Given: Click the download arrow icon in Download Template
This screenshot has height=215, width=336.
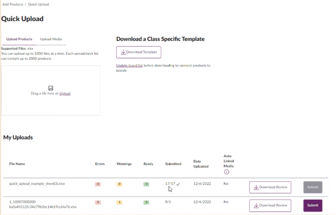Looking at the screenshot, I should click(x=123, y=52).
